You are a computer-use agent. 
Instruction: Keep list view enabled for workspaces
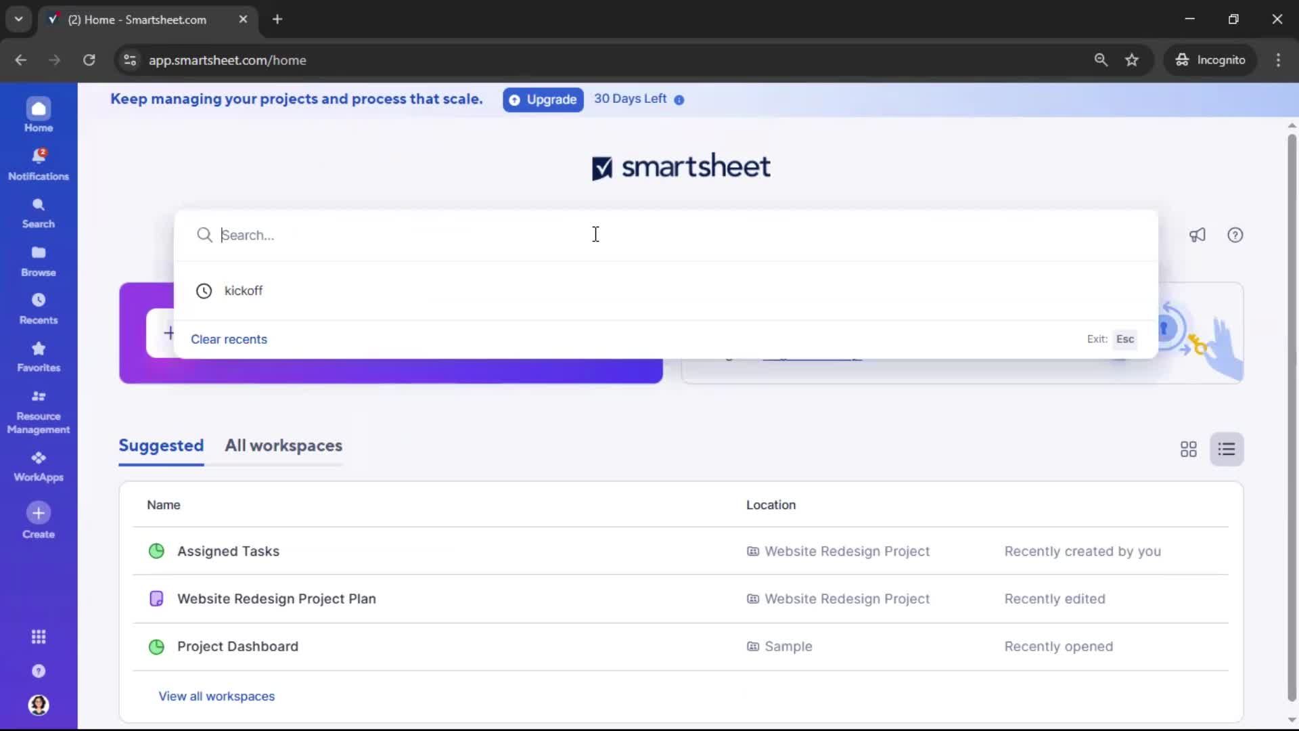[x=1227, y=449]
